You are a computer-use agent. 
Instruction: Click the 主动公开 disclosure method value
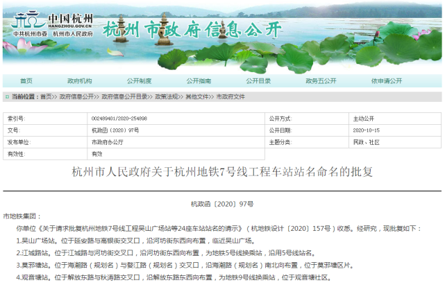click(x=364, y=119)
